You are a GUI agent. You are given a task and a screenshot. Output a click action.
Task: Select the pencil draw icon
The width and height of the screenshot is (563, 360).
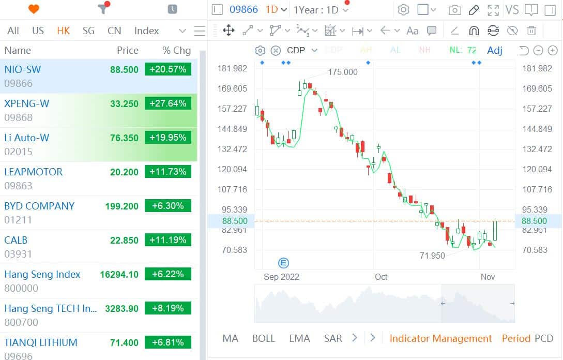[x=474, y=10]
